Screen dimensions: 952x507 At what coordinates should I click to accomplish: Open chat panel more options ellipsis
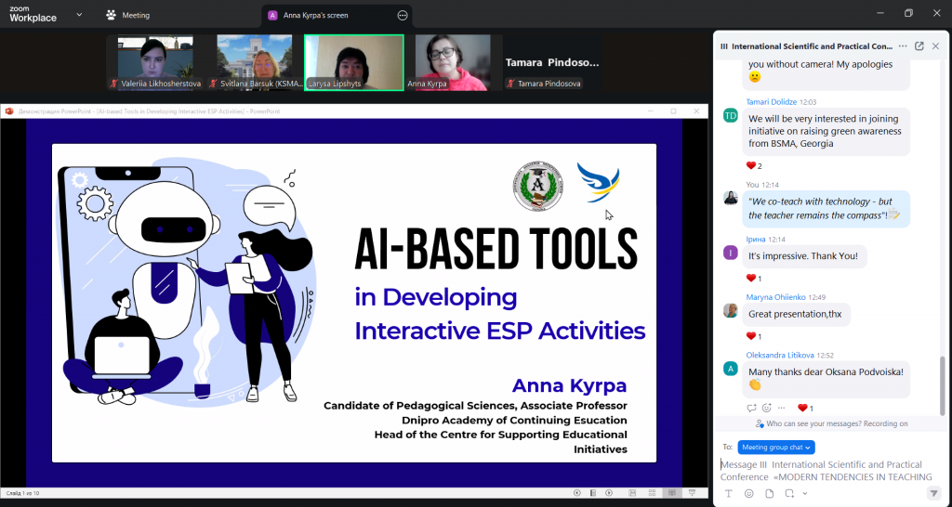[903, 45]
